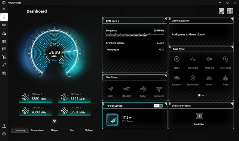Image resolution: width=239 pixels, height=141 pixels.
Task: Click the 17.5 w CPU Power reading
Action: pyautogui.click(x=128, y=119)
